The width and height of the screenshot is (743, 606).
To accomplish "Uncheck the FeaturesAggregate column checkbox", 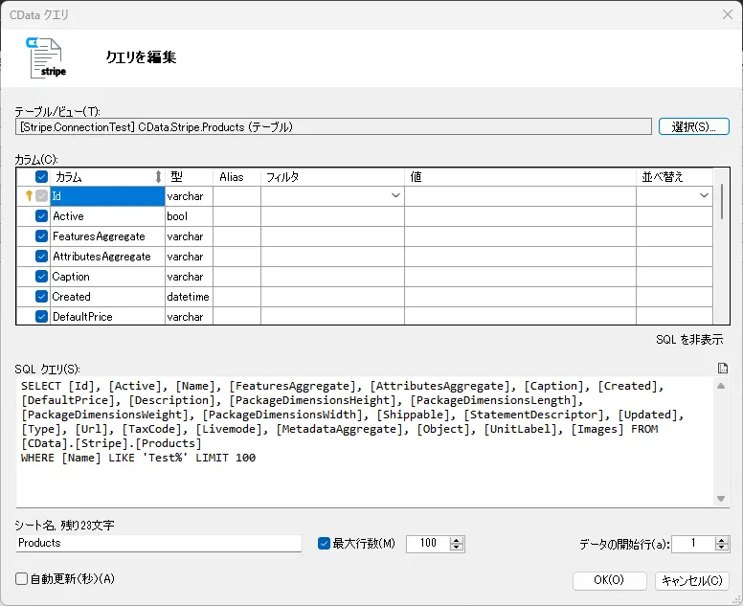I will (x=42, y=236).
